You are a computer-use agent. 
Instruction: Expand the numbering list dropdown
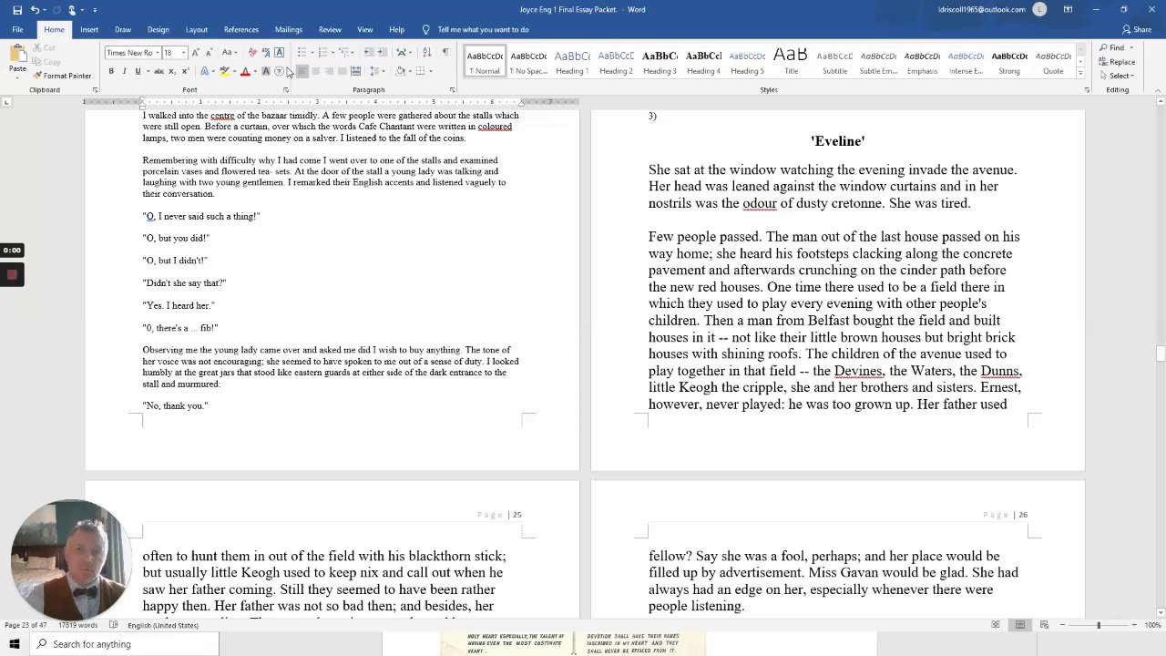point(332,52)
